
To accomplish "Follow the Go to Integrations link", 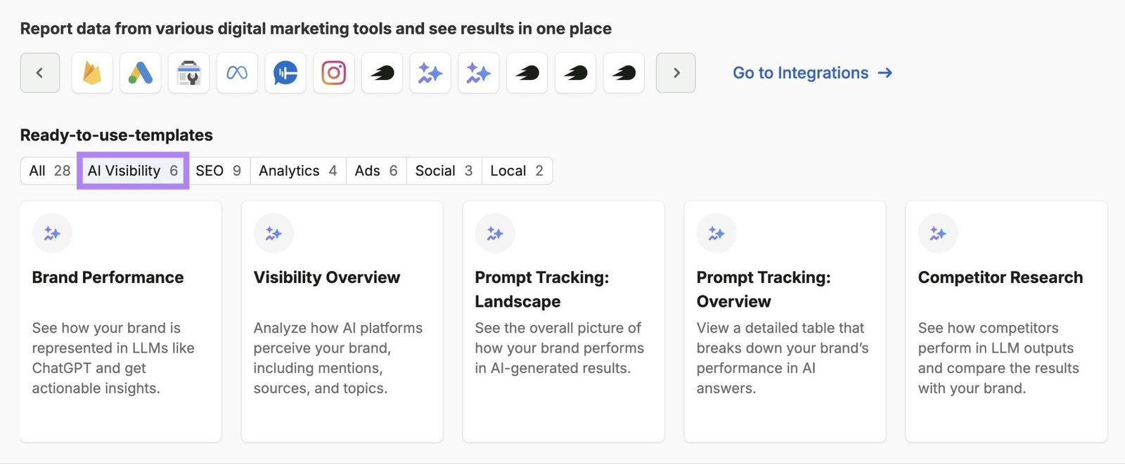I will (812, 73).
